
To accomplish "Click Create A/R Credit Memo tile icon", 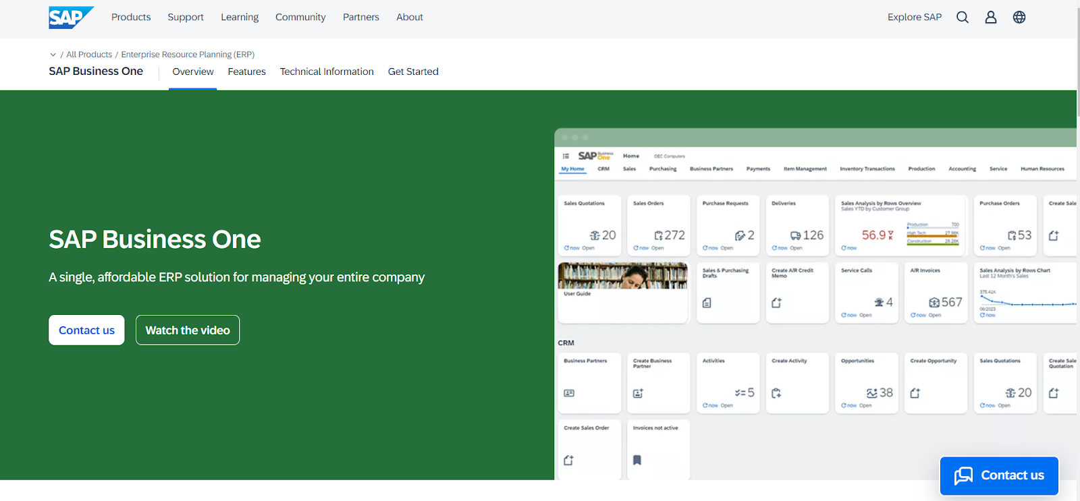I will 776,303.
